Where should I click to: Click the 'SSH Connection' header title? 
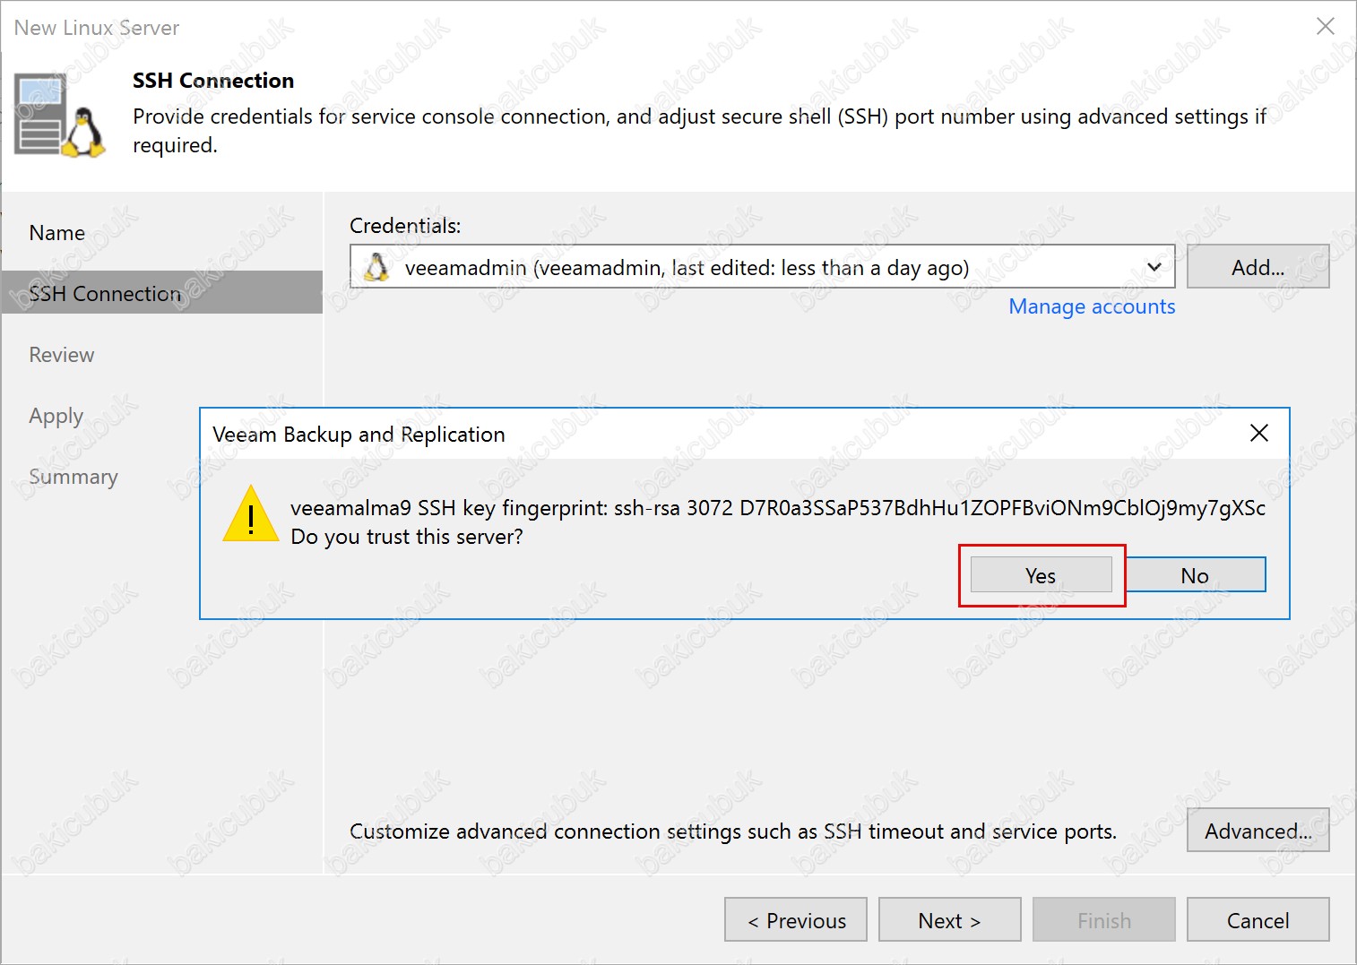tap(213, 81)
